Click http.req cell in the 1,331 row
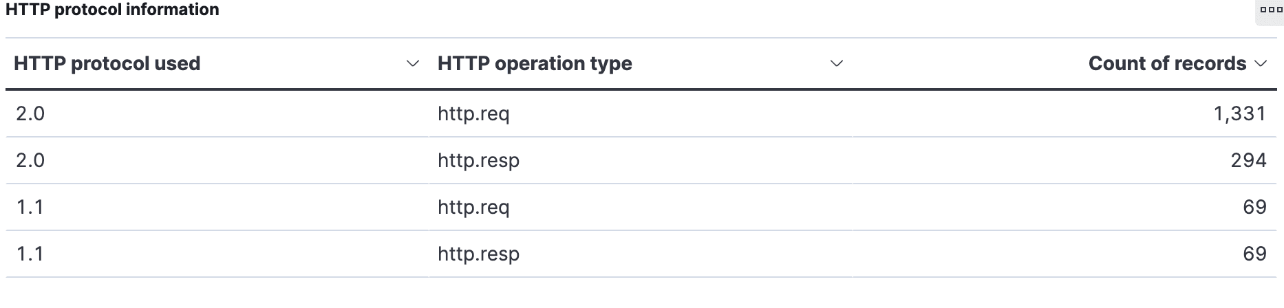This screenshot has height=308, width=1284. point(473,113)
